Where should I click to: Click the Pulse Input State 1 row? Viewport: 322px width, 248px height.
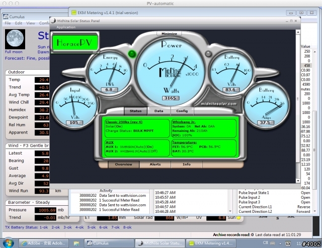click(x=274, y=193)
